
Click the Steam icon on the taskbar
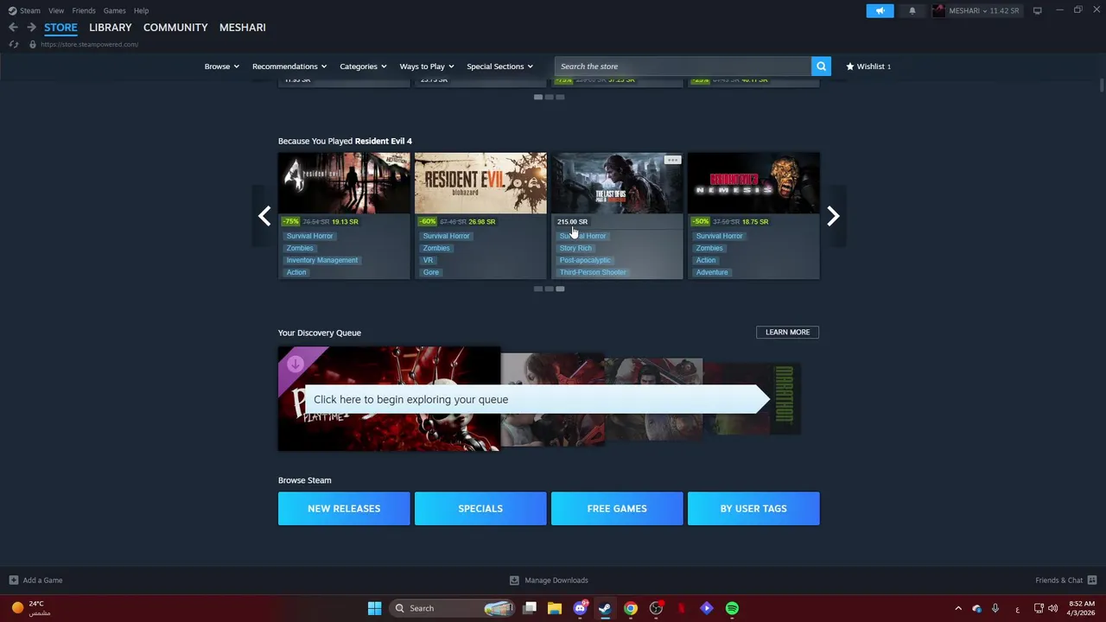(x=605, y=608)
